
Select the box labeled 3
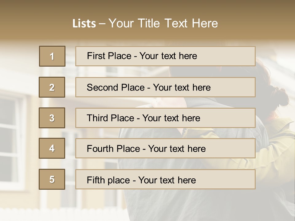[x=52, y=118]
